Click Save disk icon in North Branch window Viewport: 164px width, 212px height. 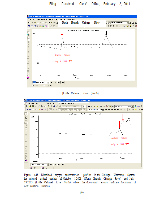(35, 23)
